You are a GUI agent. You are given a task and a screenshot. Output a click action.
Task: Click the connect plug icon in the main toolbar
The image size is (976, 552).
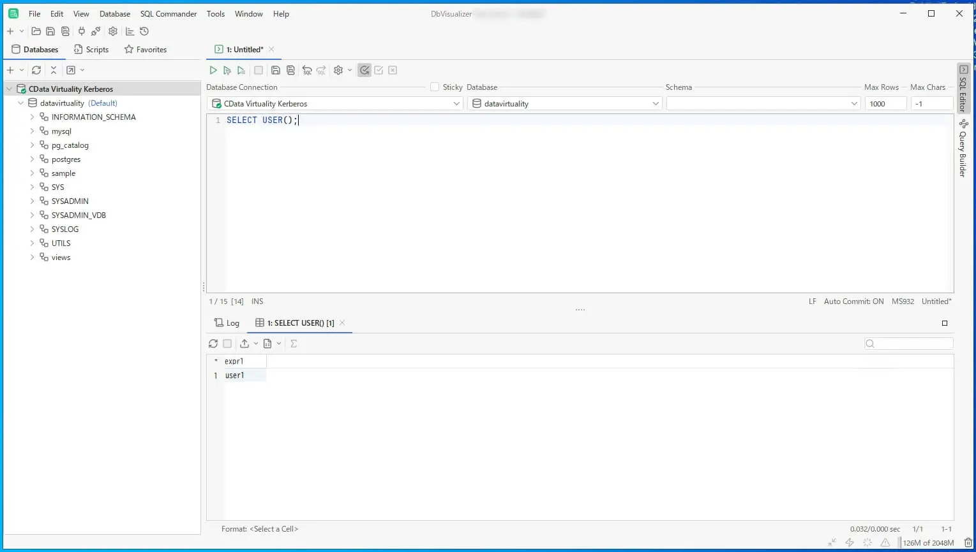point(81,31)
